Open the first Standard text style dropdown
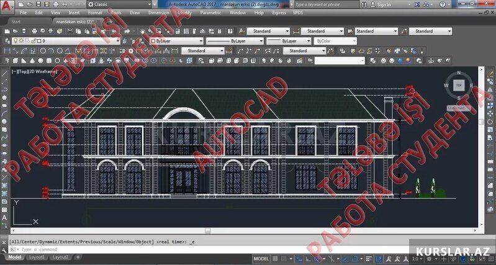The height and width of the screenshot is (265, 496). pos(268,31)
